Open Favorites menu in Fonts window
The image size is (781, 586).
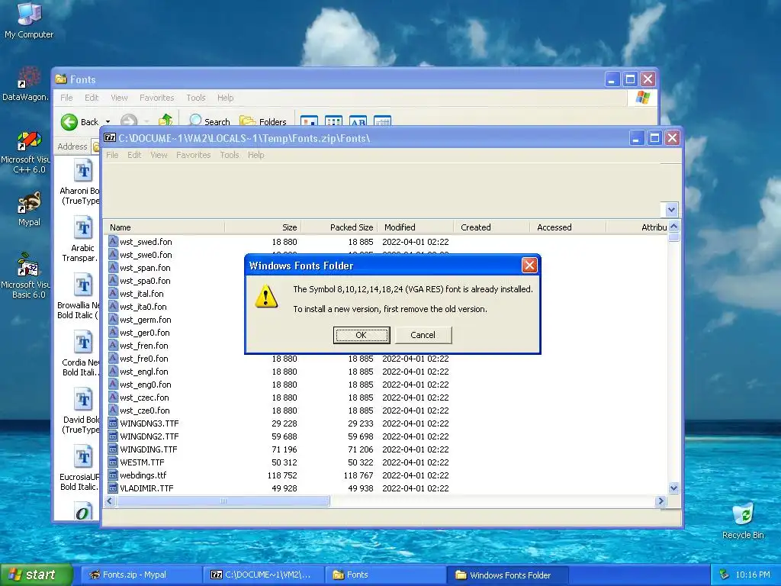coord(157,98)
